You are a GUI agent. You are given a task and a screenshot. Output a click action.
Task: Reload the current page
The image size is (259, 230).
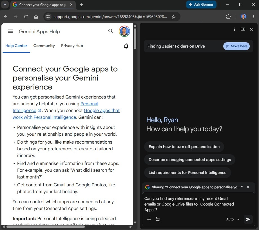pos(26,17)
